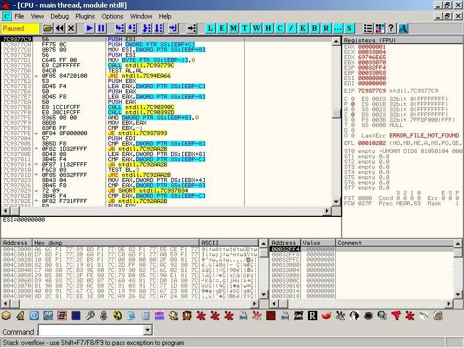Click the Trace over toolbar icon

coord(158,28)
